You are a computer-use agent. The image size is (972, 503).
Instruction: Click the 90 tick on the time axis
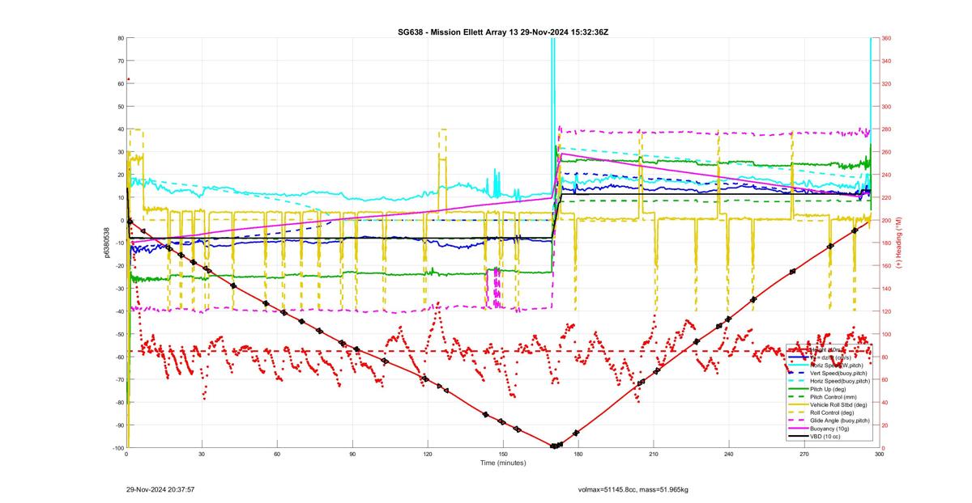(352, 454)
